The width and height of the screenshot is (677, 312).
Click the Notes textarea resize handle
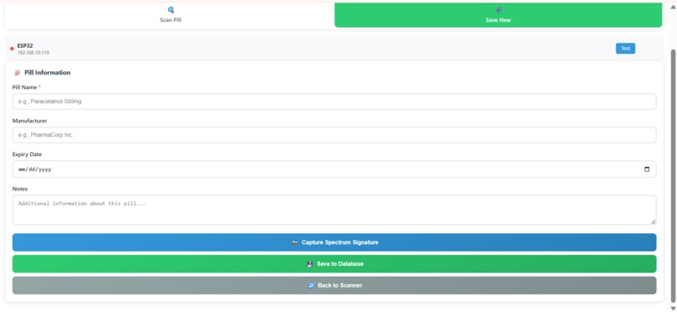coord(653,221)
